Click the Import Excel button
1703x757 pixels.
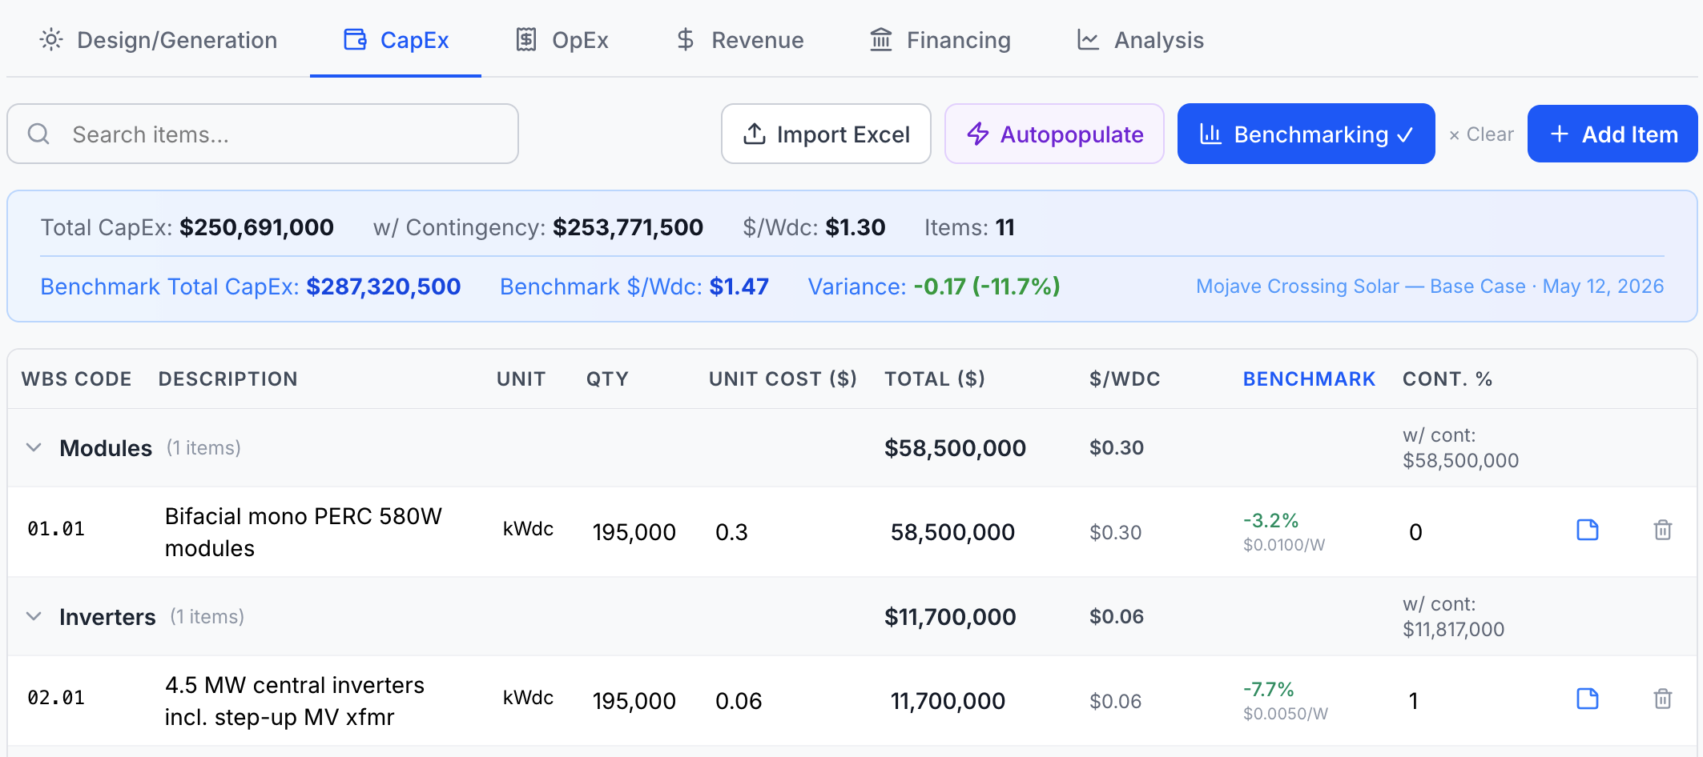coord(826,134)
